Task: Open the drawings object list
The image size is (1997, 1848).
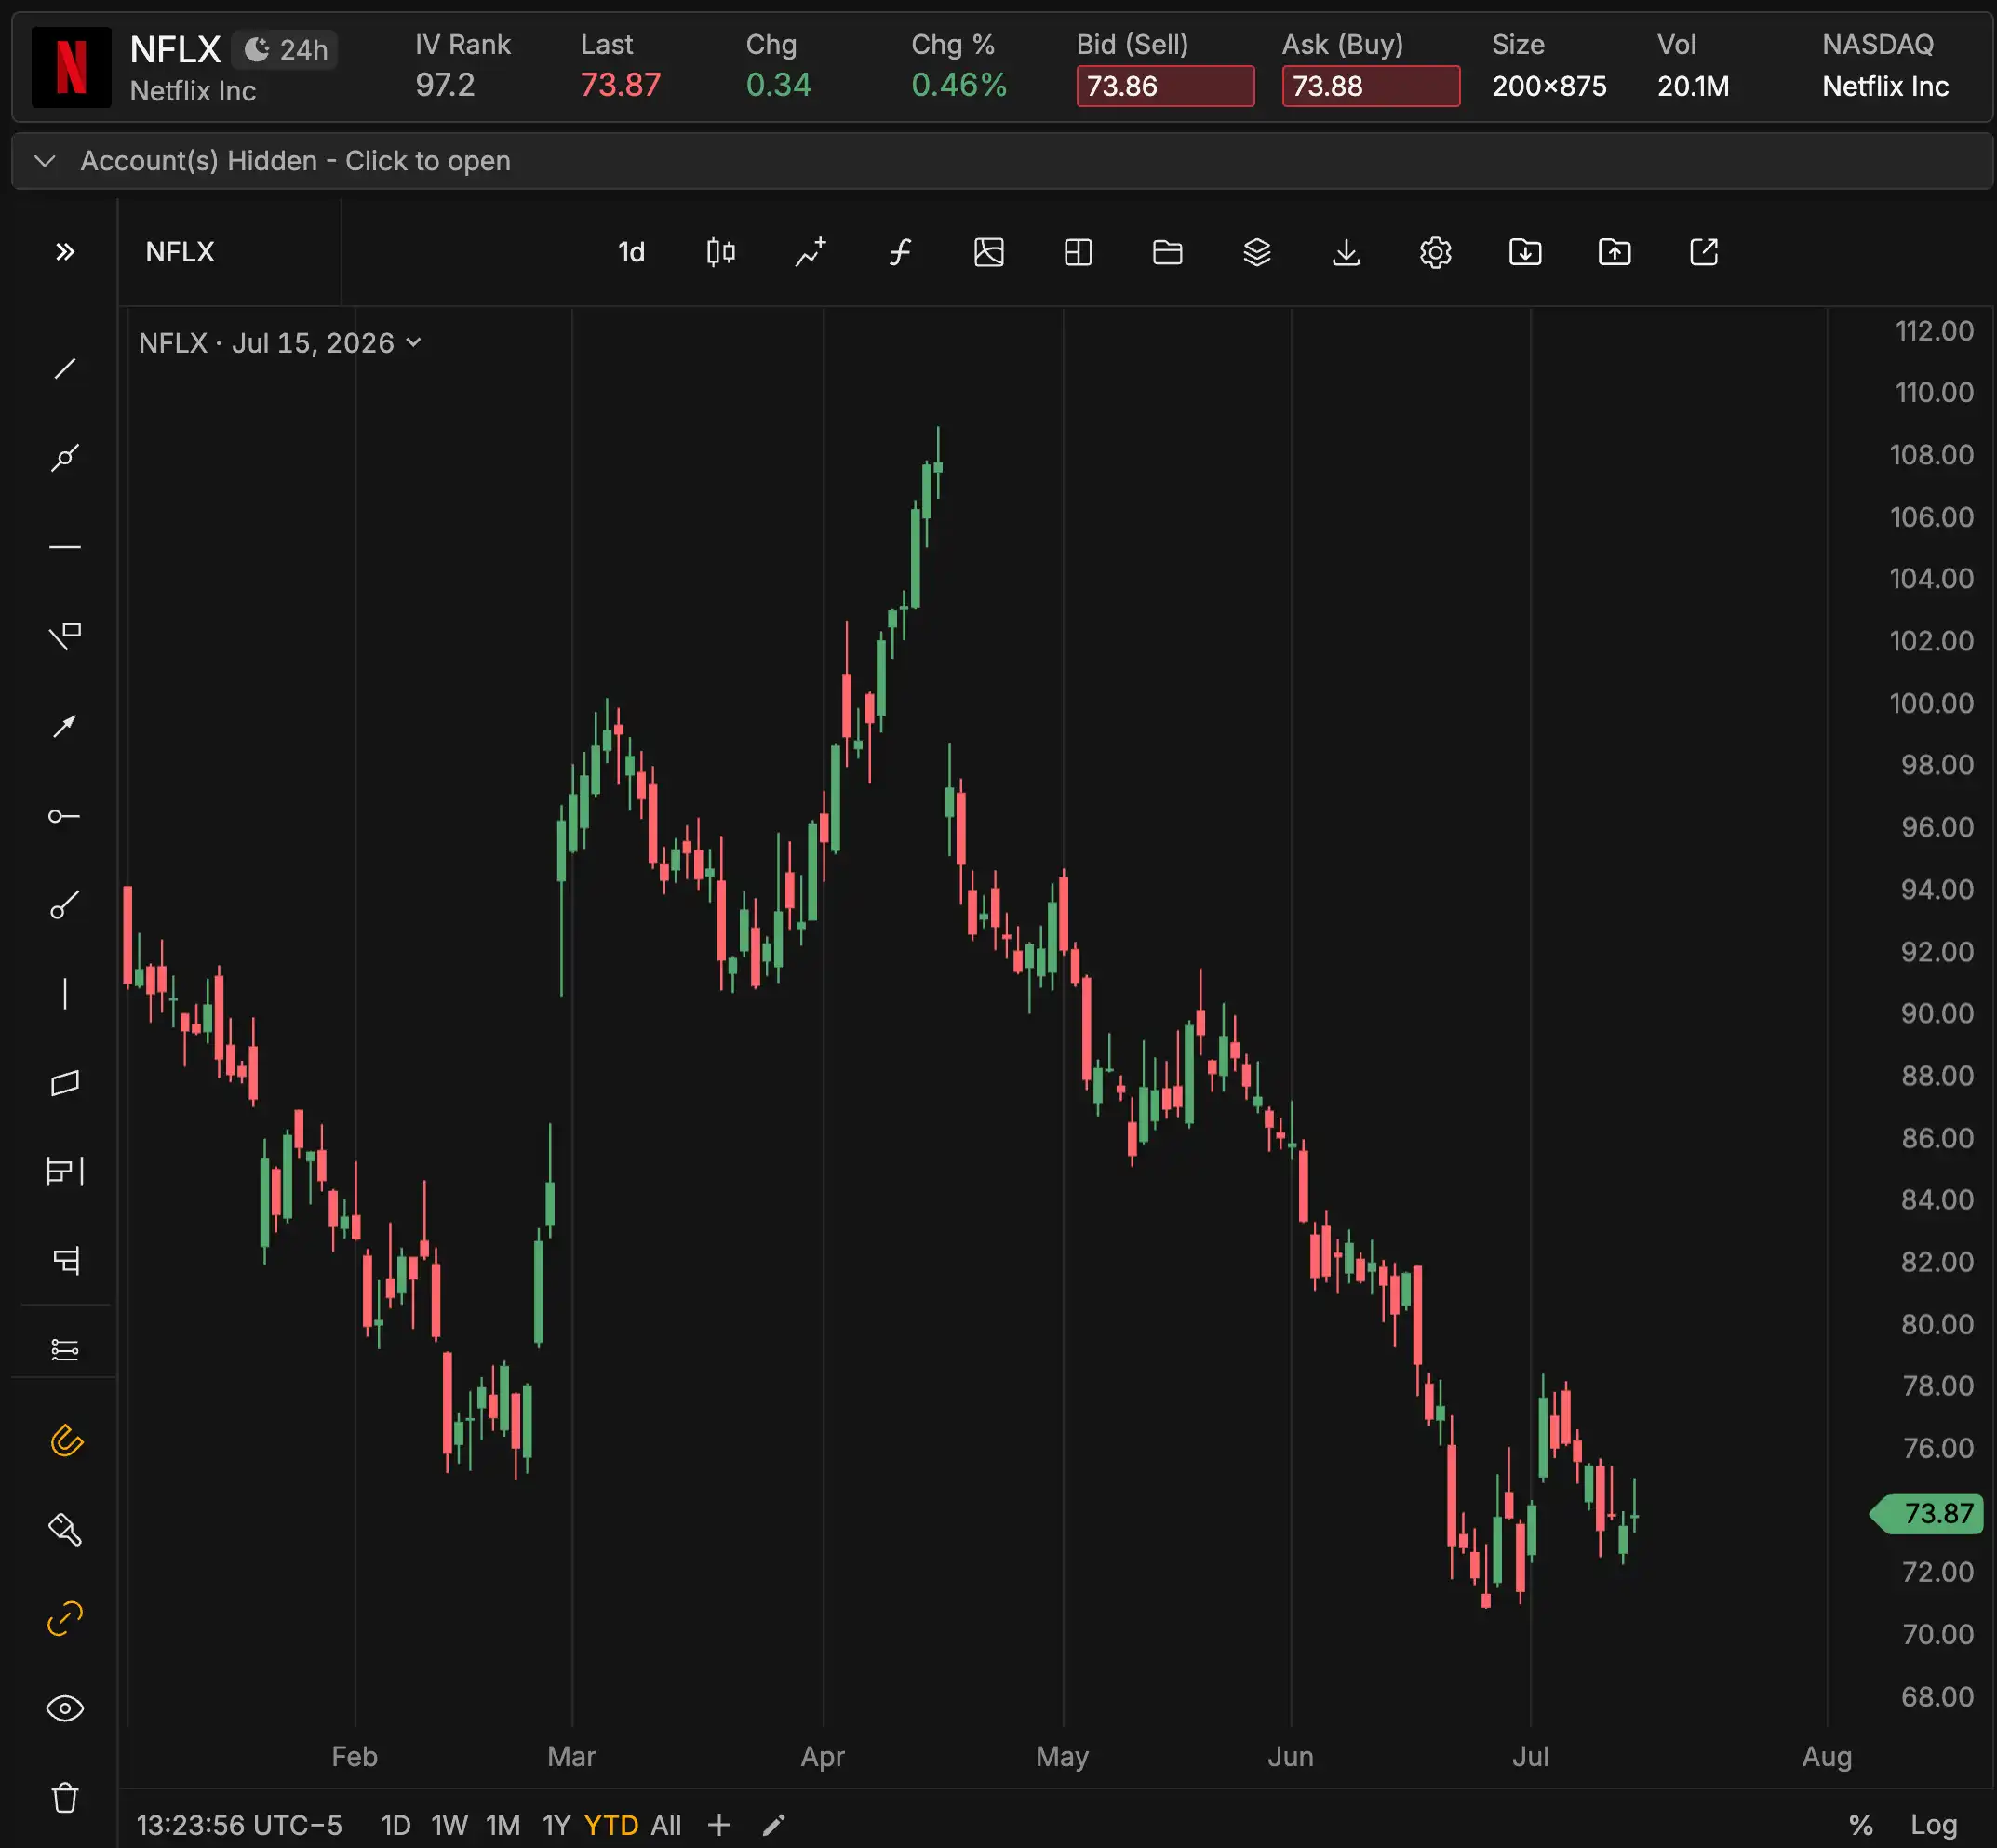Action: pyautogui.click(x=65, y=1350)
